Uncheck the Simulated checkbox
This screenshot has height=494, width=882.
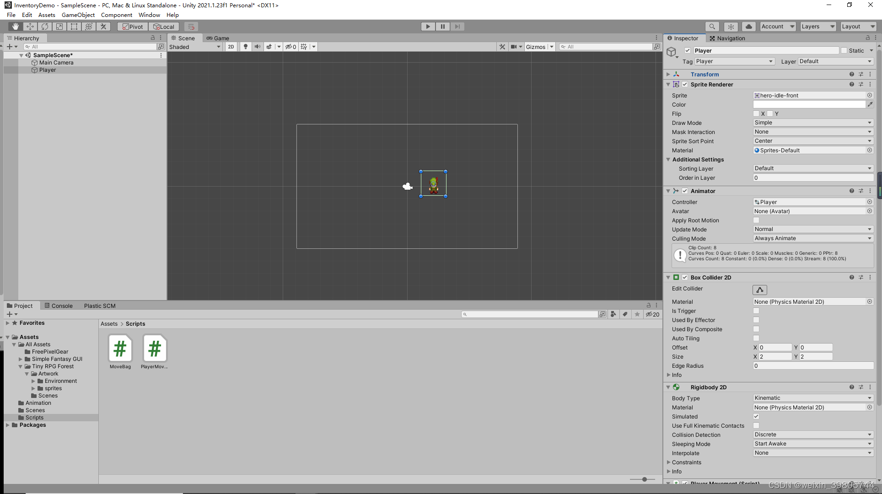click(756, 416)
